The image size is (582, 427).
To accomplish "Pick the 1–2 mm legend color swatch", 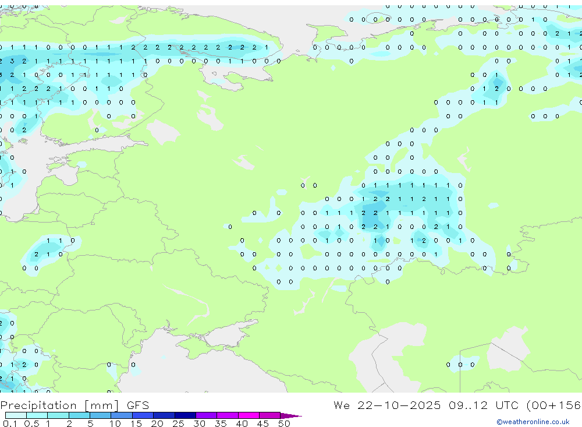I will (x=58, y=415).
